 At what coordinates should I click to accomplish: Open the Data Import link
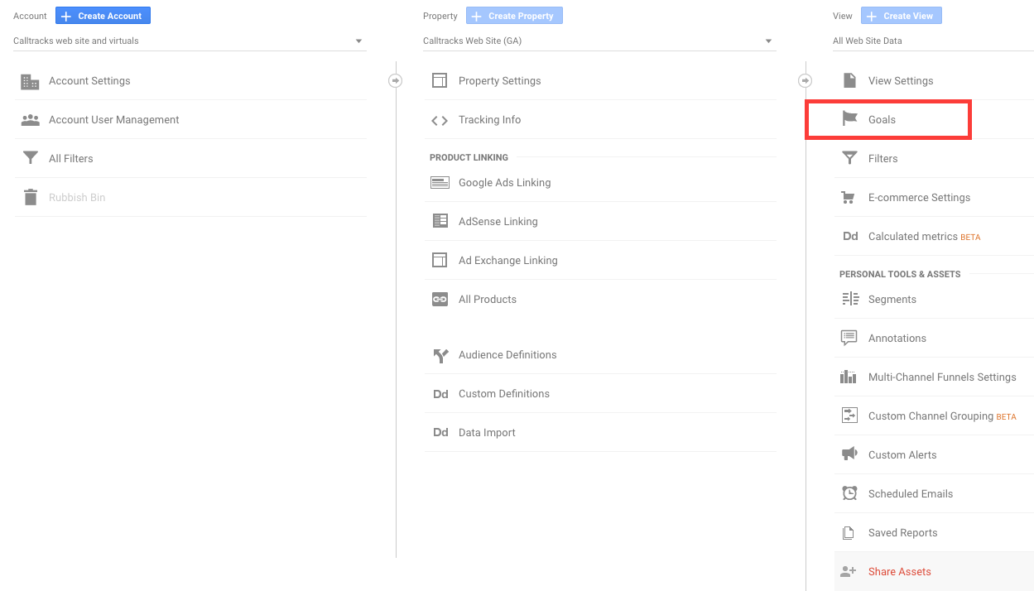(x=487, y=433)
